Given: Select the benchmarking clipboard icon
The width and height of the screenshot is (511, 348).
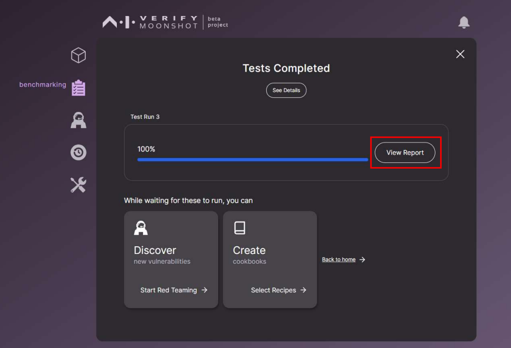Looking at the screenshot, I should (x=79, y=88).
